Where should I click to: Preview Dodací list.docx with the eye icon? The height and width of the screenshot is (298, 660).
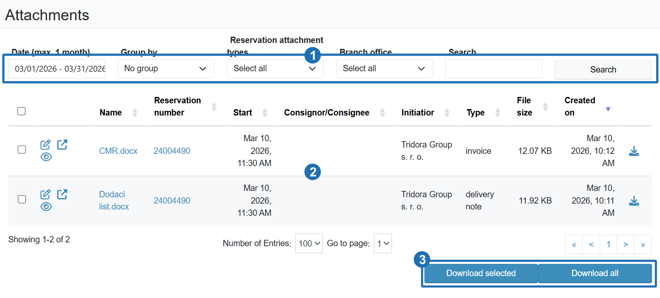[46, 207]
